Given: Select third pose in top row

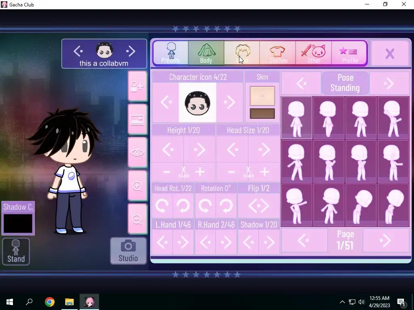Looking at the screenshot, I should (361, 117).
